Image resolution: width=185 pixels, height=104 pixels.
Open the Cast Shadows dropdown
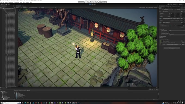[x=177, y=30]
